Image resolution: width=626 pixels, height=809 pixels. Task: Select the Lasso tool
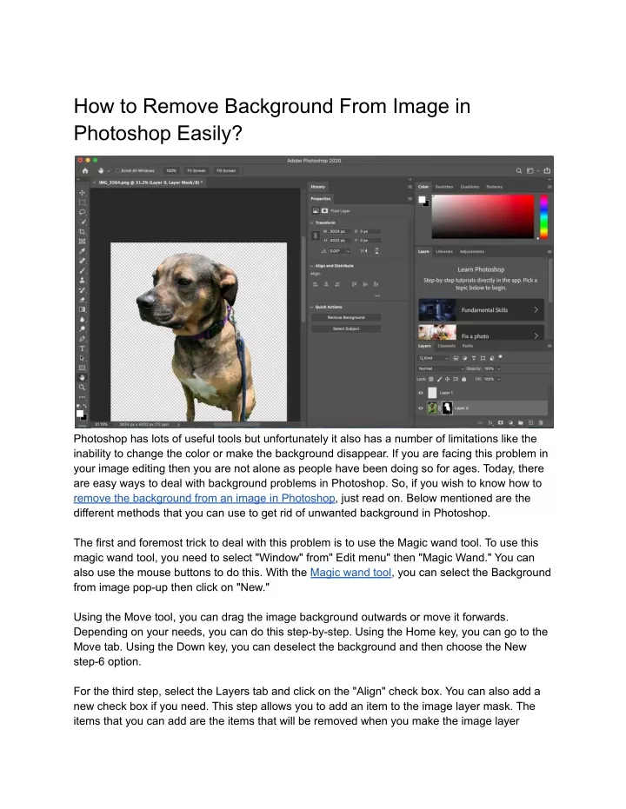coord(82,212)
